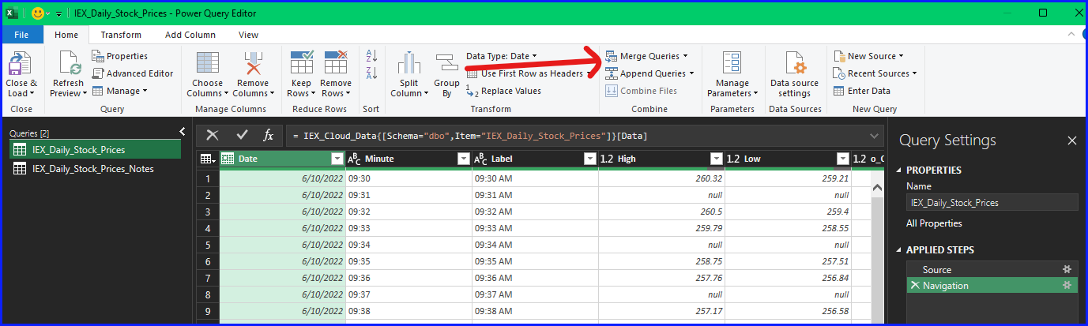Click the Split Column icon
The height and width of the screenshot is (326, 1088).
point(408,64)
